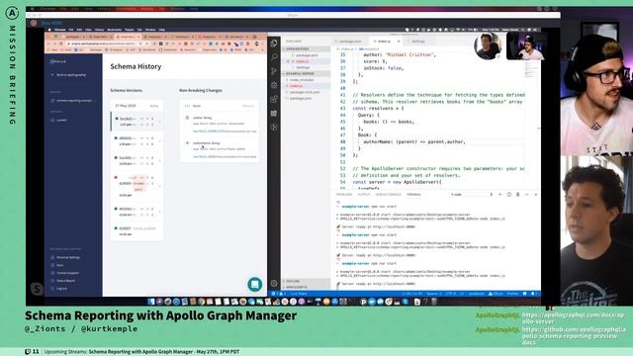Click Back to apollographql link in sidebar

pos(68,75)
